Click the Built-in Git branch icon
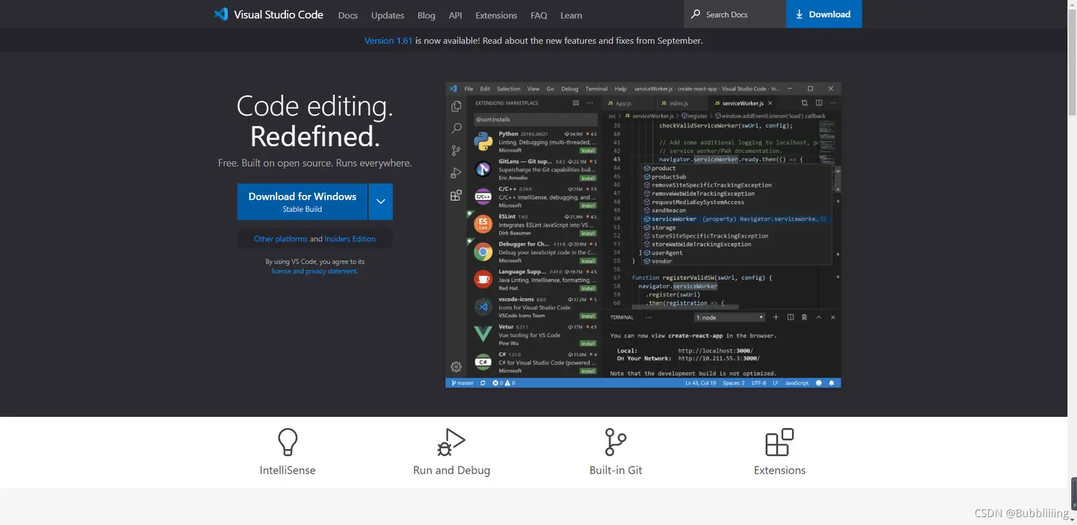 point(615,442)
